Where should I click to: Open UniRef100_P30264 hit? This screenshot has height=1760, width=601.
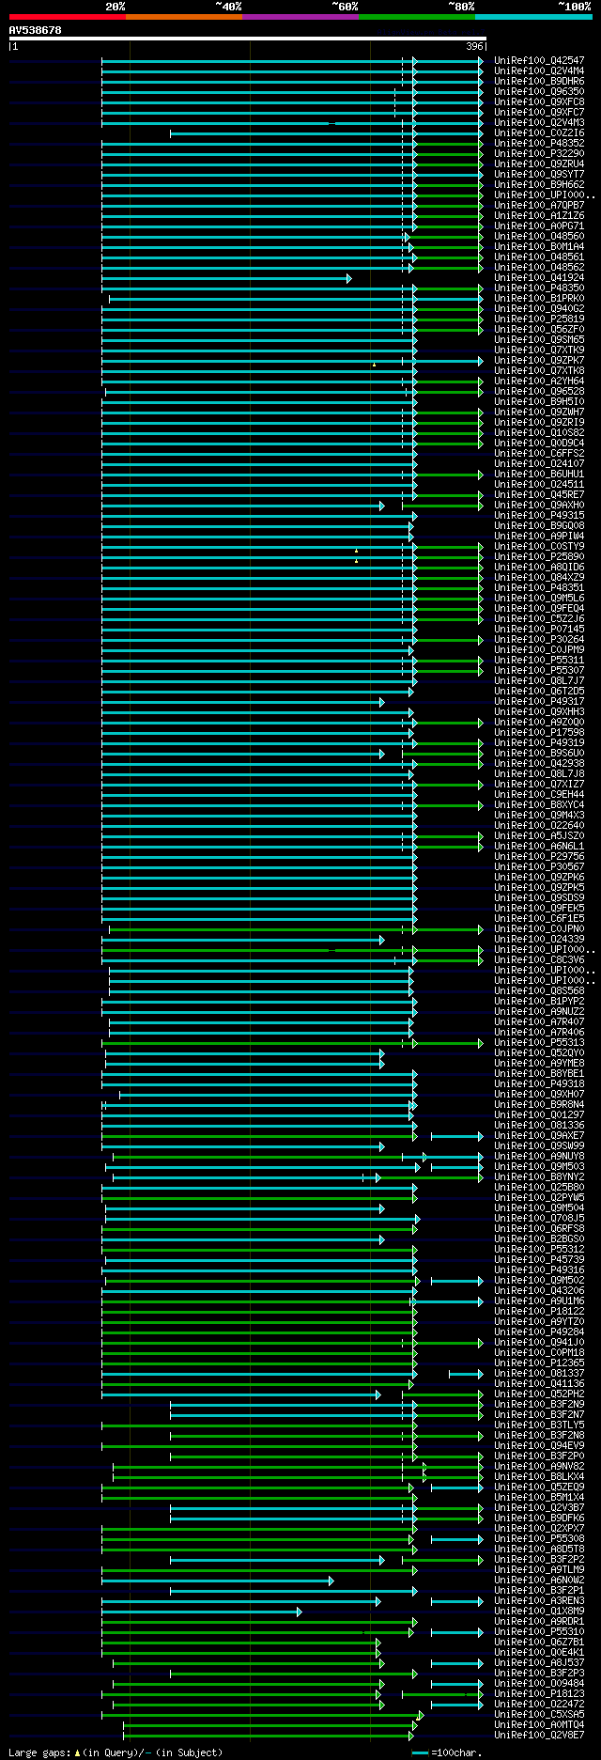(539, 639)
